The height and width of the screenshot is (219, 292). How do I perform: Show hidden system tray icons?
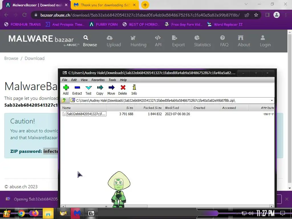237,213
